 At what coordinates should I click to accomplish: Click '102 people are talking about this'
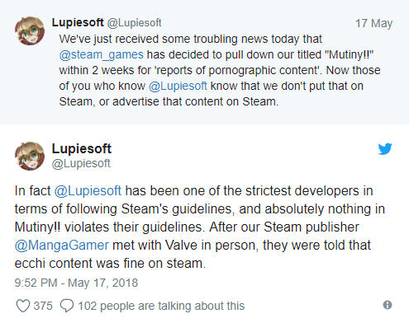pyautogui.click(x=161, y=306)
